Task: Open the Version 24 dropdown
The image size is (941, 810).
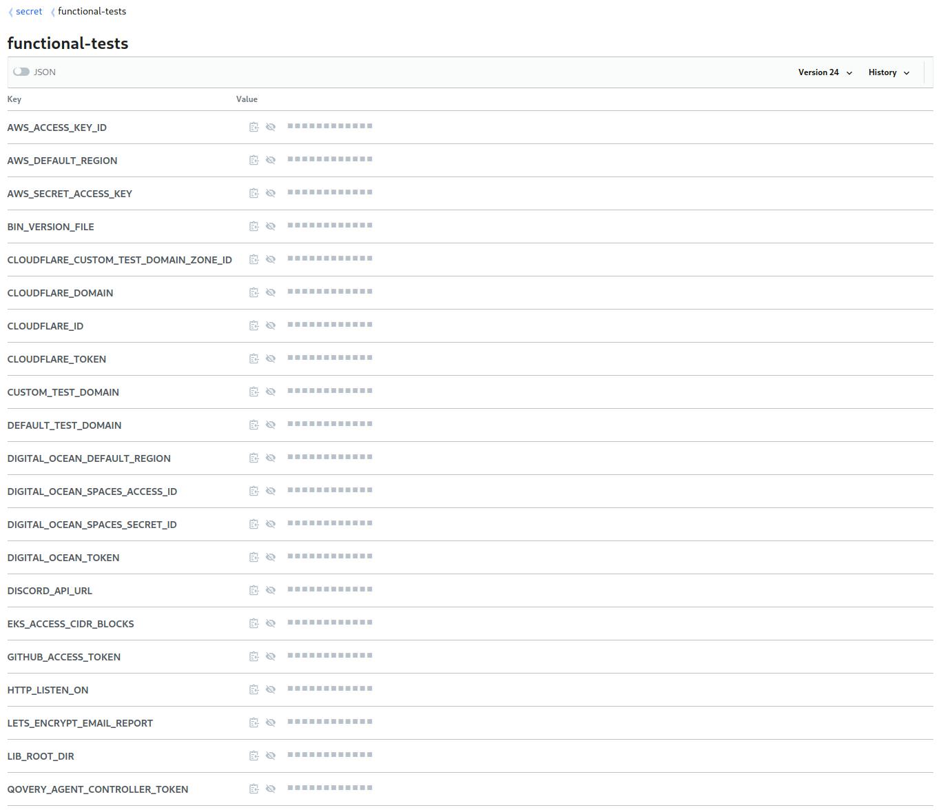Action: point(825,72)
